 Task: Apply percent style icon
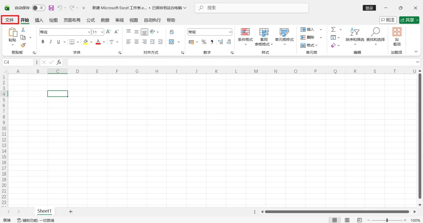click(x=204, y=42)
